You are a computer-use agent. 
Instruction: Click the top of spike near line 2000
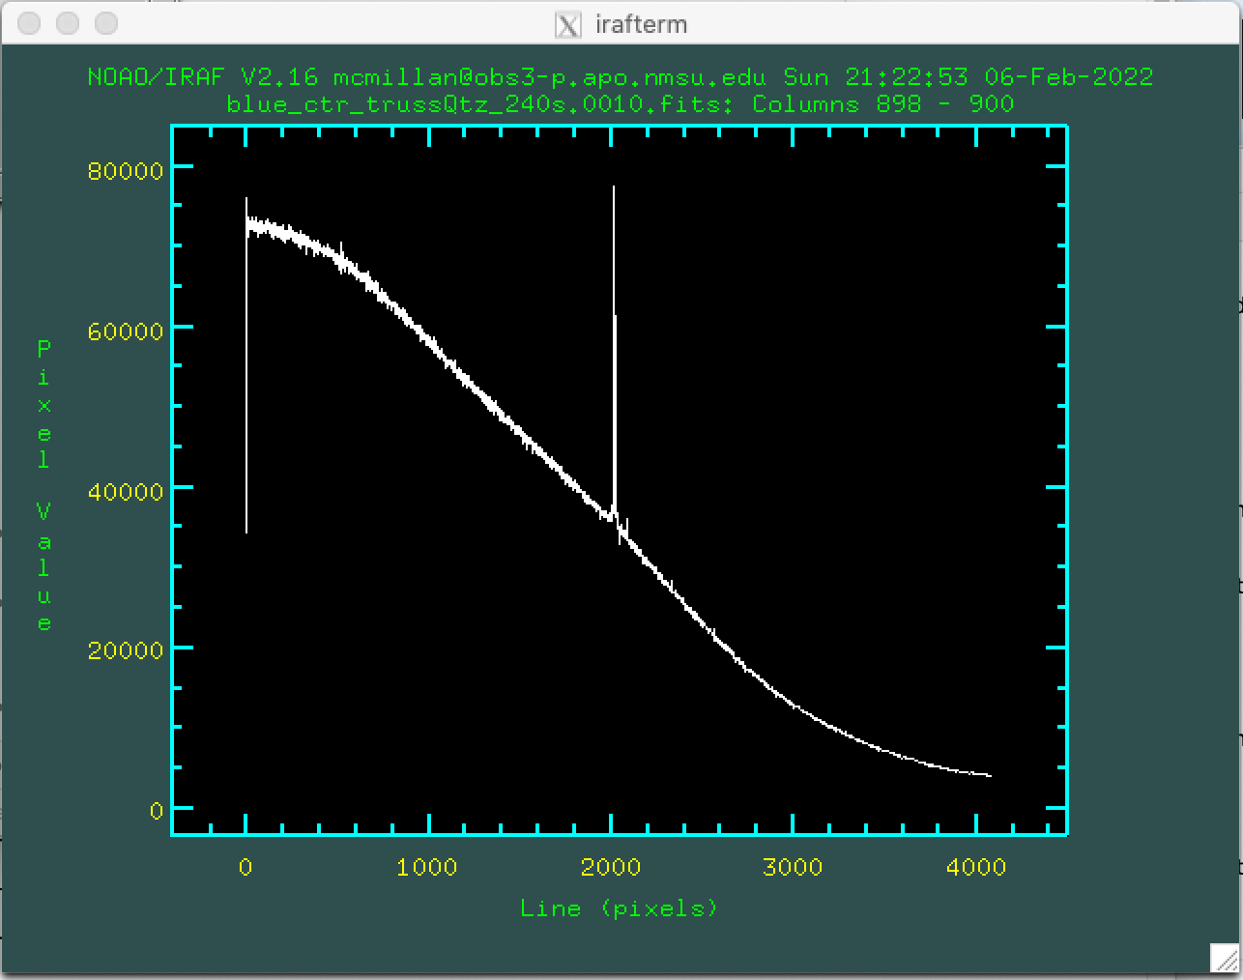click(614, 188)
